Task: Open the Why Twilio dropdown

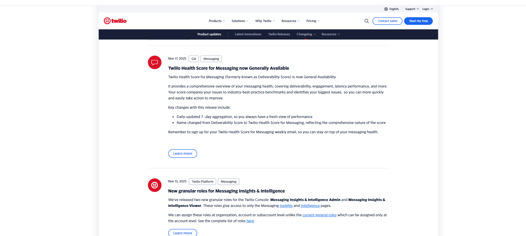Action: (x=265, y=21)
